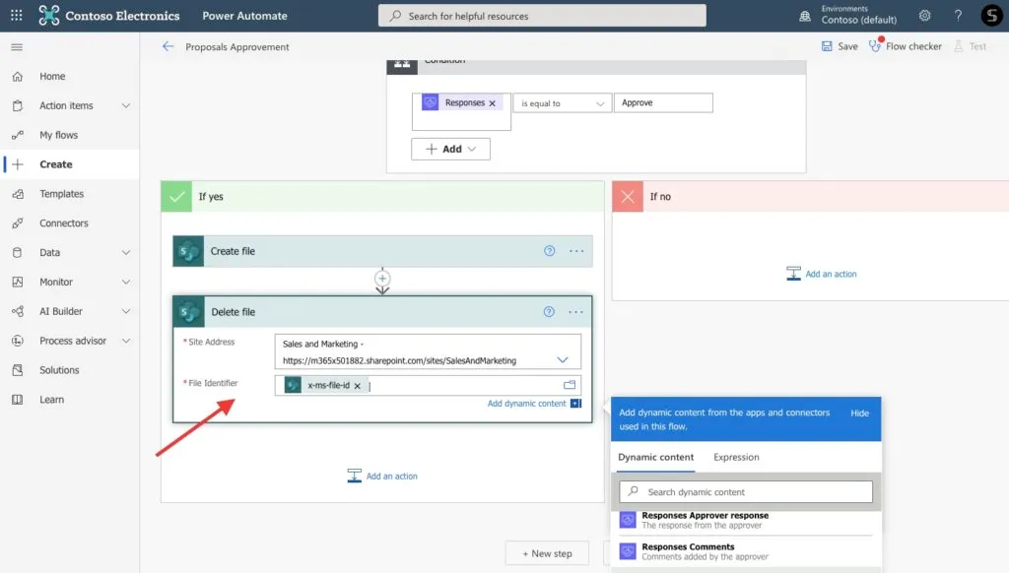Click the New step button
The width and height of the screenshot is (1009, 573).
[547, 553]
